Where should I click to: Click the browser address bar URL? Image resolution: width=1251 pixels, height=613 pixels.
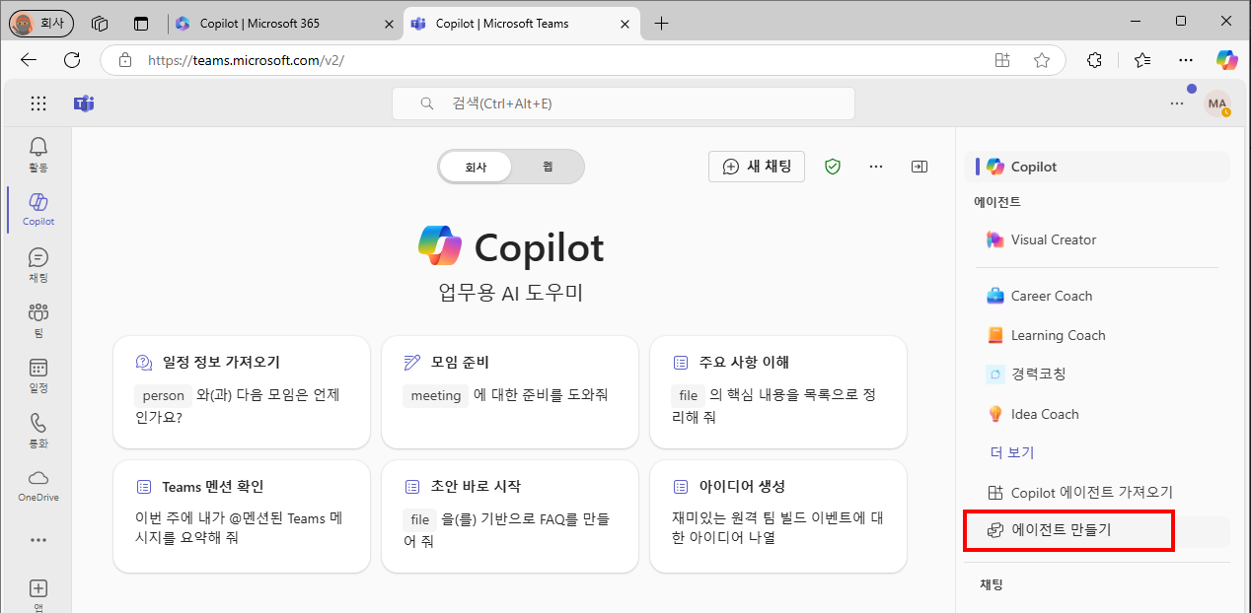[x=246, y=60]
